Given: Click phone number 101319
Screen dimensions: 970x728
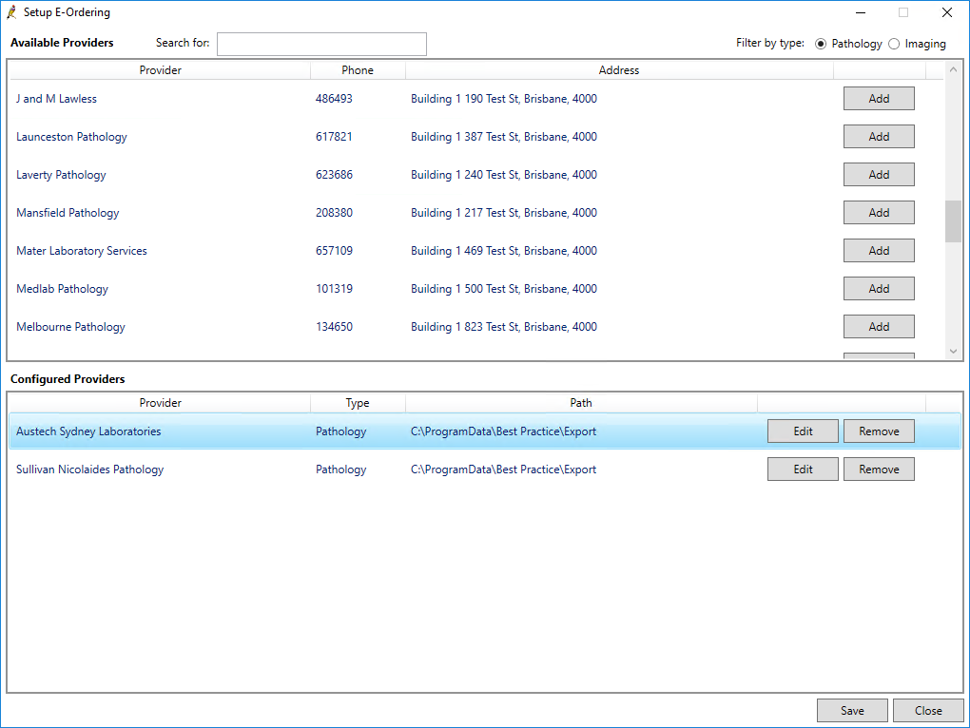Looking at the screenshot, I should coord(334,289).
